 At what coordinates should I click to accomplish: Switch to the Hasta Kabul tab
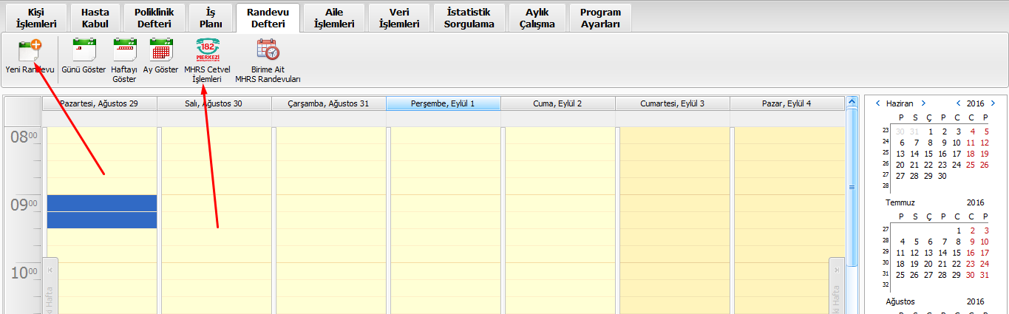pyautogui.click(x=95, y=18)
